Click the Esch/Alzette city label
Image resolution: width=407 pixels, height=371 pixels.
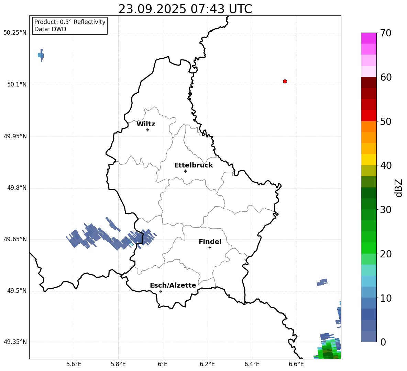click(x=173, y=285)
